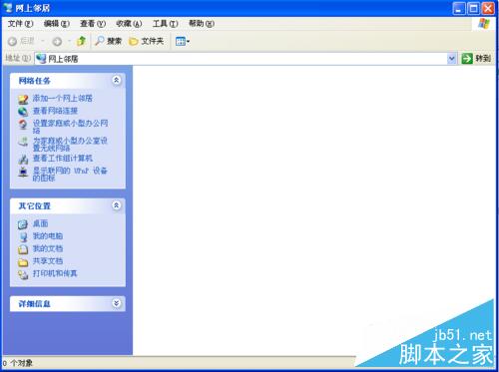Open the 查看(V) menu

[93, 24]
